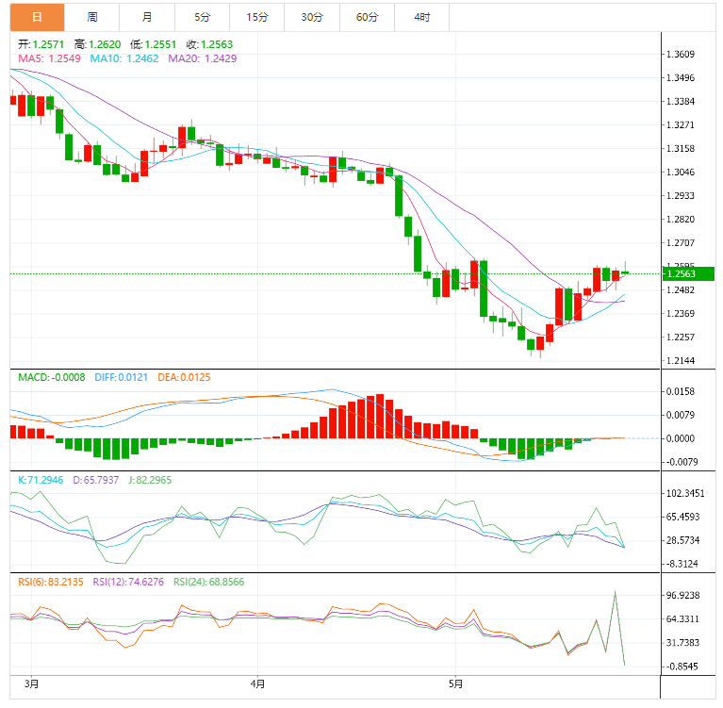Open the 60分 timeframe tab
Viewport: 723px width, 708px height.
367,18
